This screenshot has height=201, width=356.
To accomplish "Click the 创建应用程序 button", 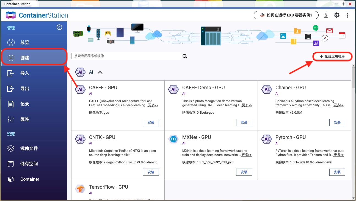I will pyautogui.click(x=332, y=56).
